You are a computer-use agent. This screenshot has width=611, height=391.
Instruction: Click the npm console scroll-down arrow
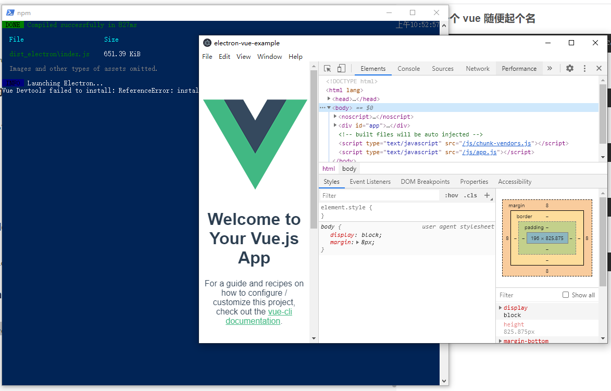[444, 381]
